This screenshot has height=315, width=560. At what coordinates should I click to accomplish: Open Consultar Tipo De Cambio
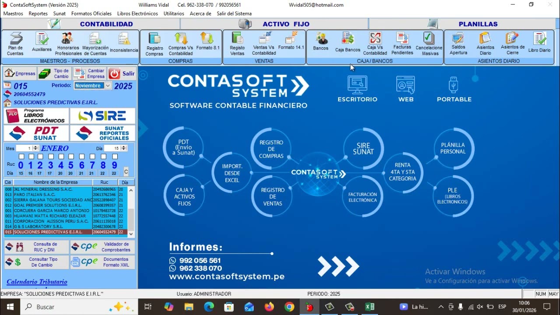[37, 262]
